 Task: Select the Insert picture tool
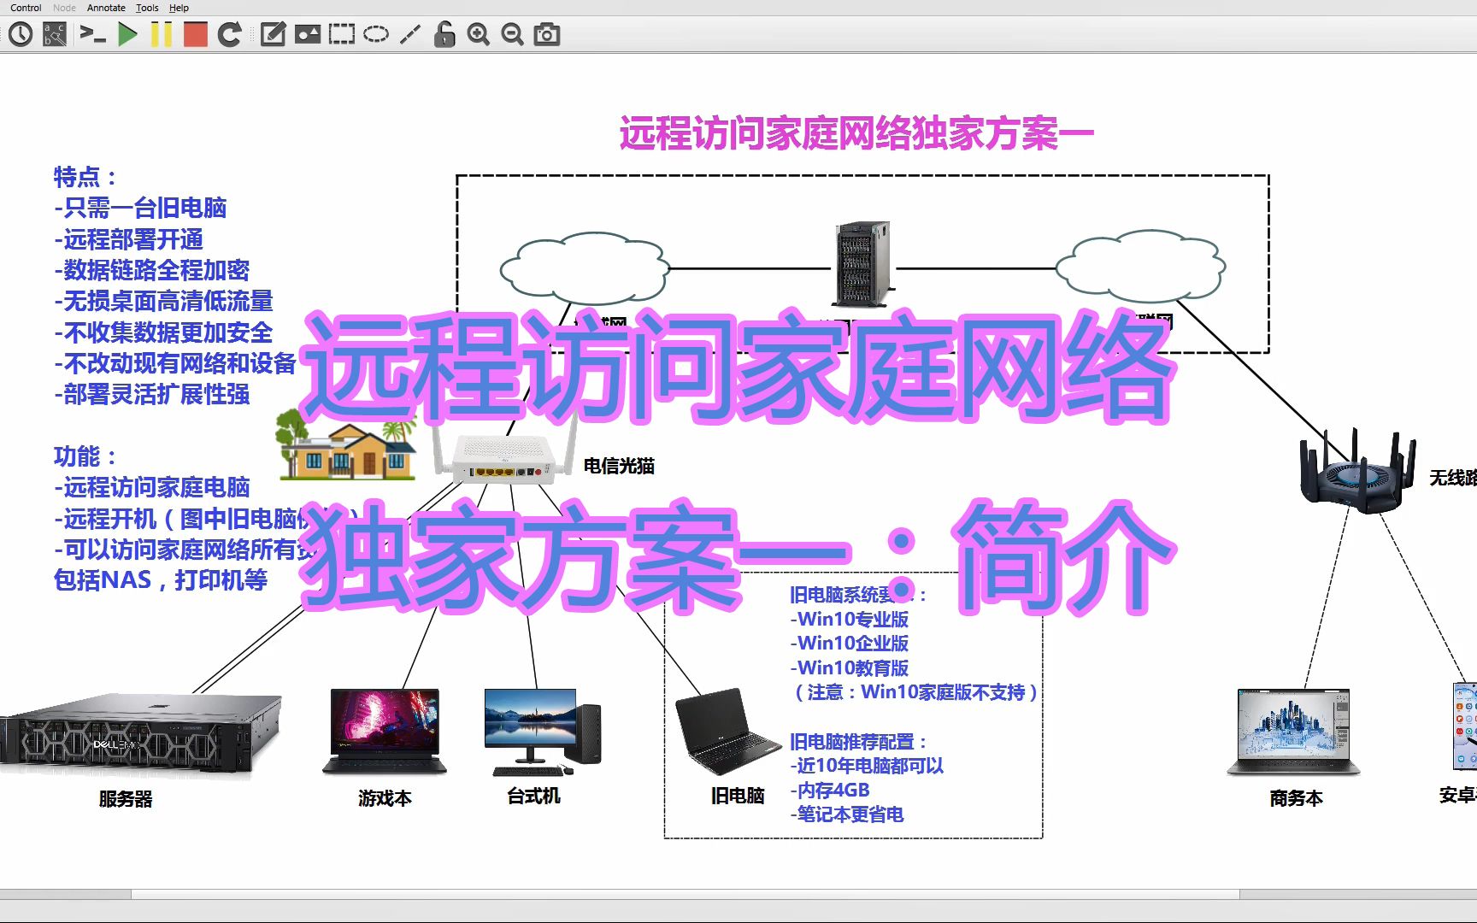308,34
